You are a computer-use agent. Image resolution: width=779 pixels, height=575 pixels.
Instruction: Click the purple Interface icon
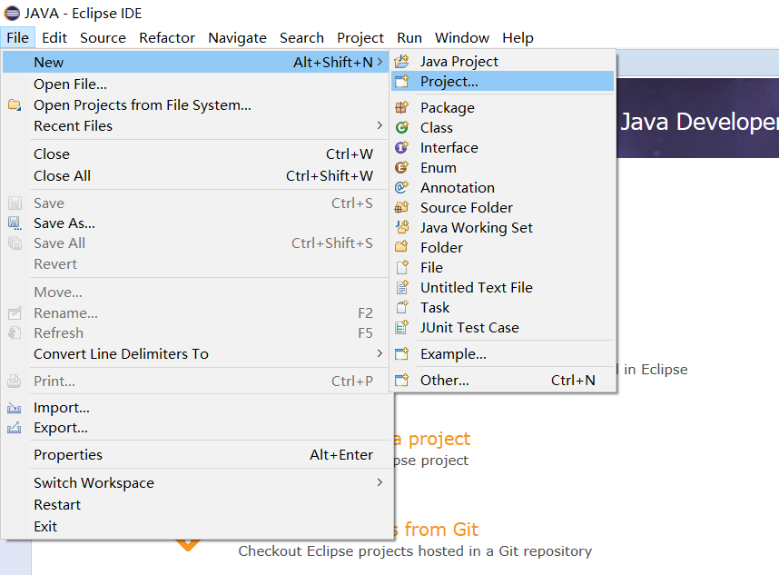click(x=401, y=147)
